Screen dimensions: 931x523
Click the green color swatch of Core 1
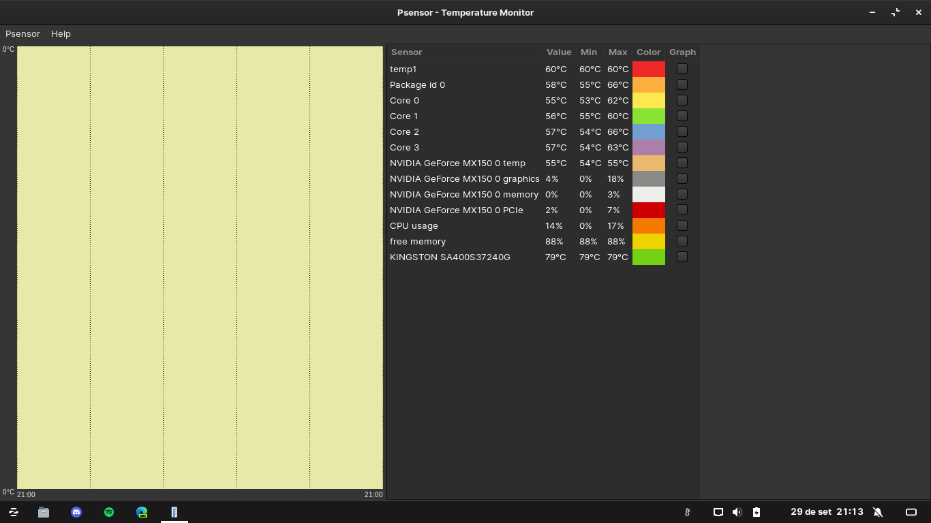[649, 116]
